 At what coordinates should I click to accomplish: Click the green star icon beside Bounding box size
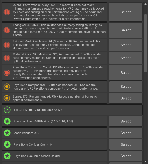pyautogui.click(x=7, y=121)
